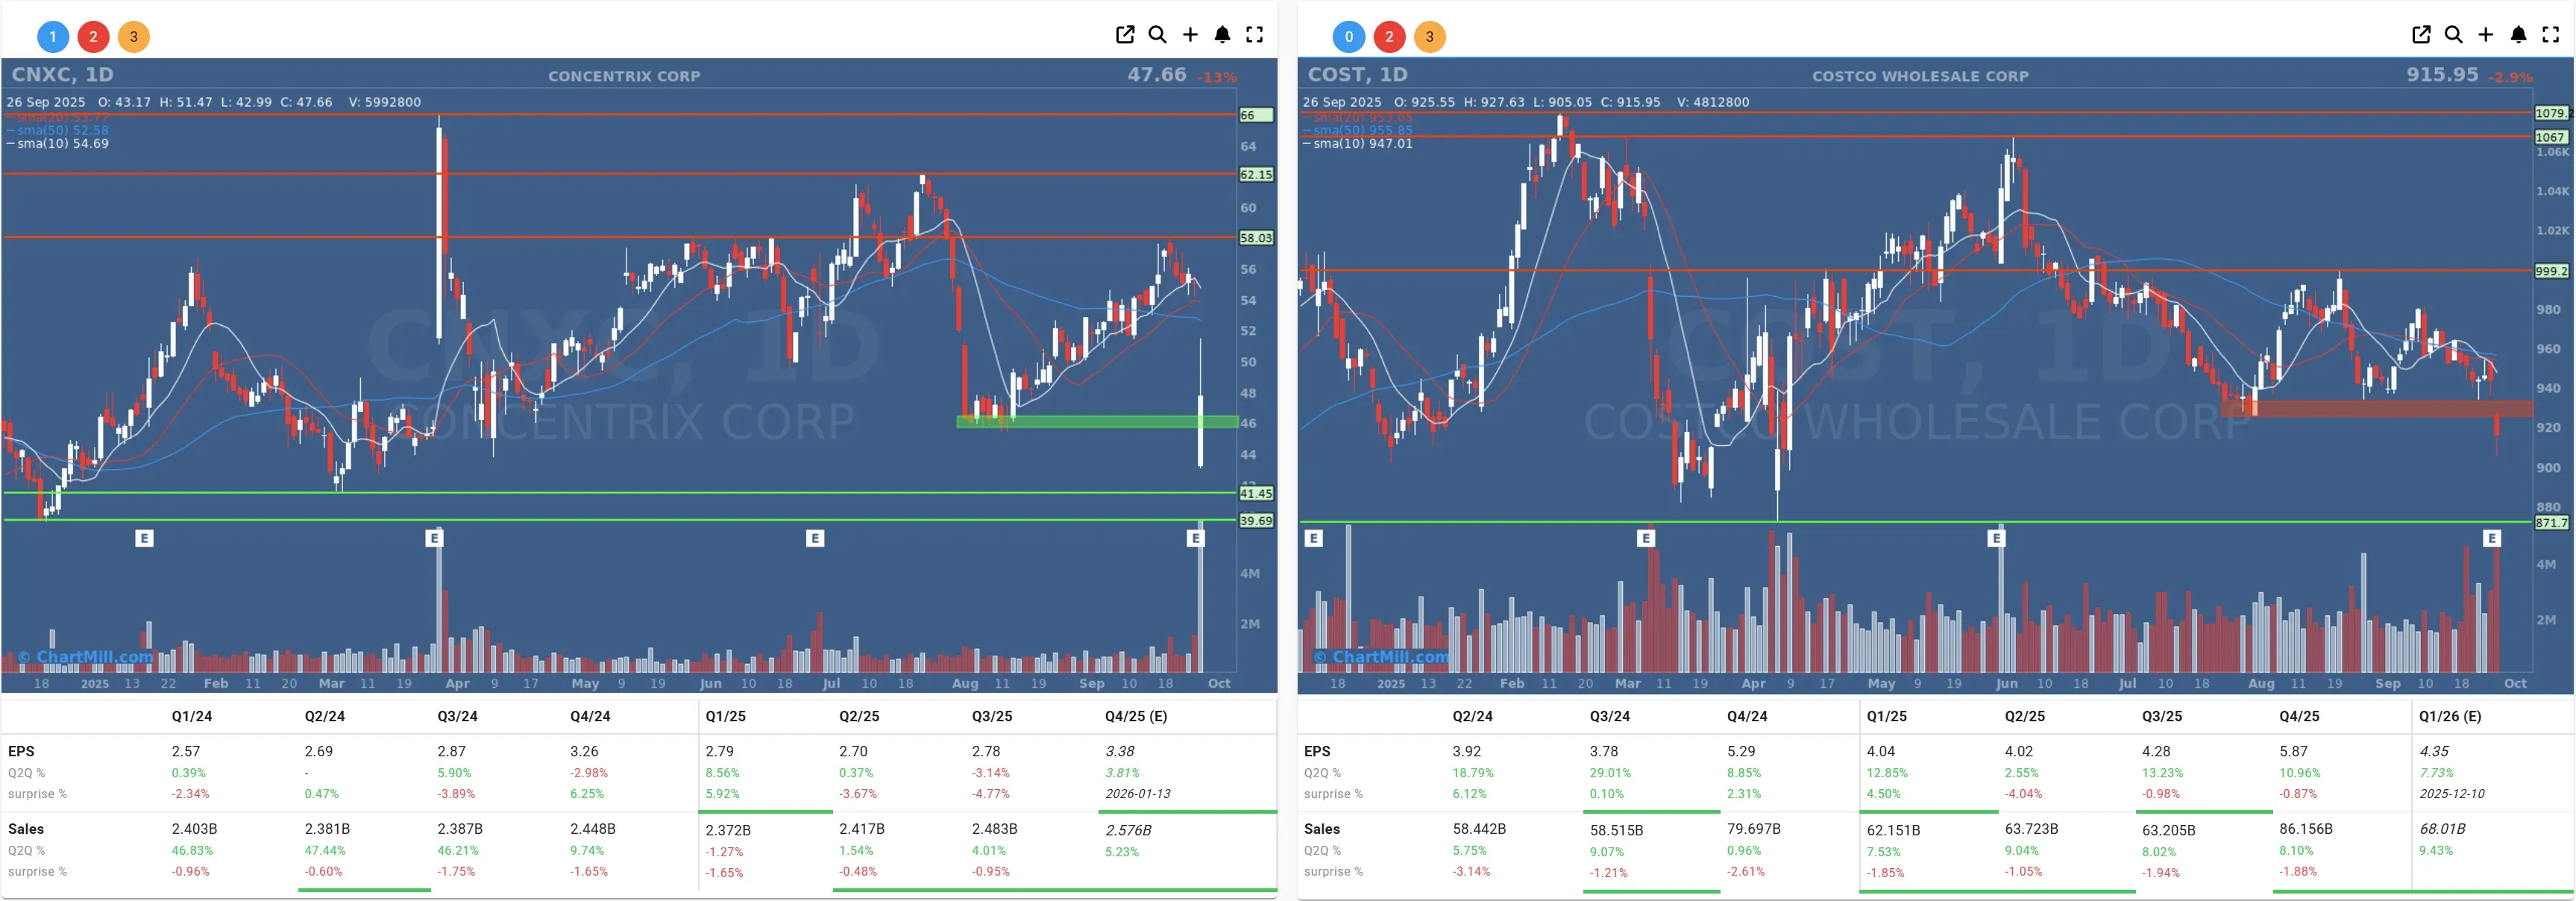
Task: Click CNXC Q4/25 (E) column header
Action: [x=1136, y=716]
